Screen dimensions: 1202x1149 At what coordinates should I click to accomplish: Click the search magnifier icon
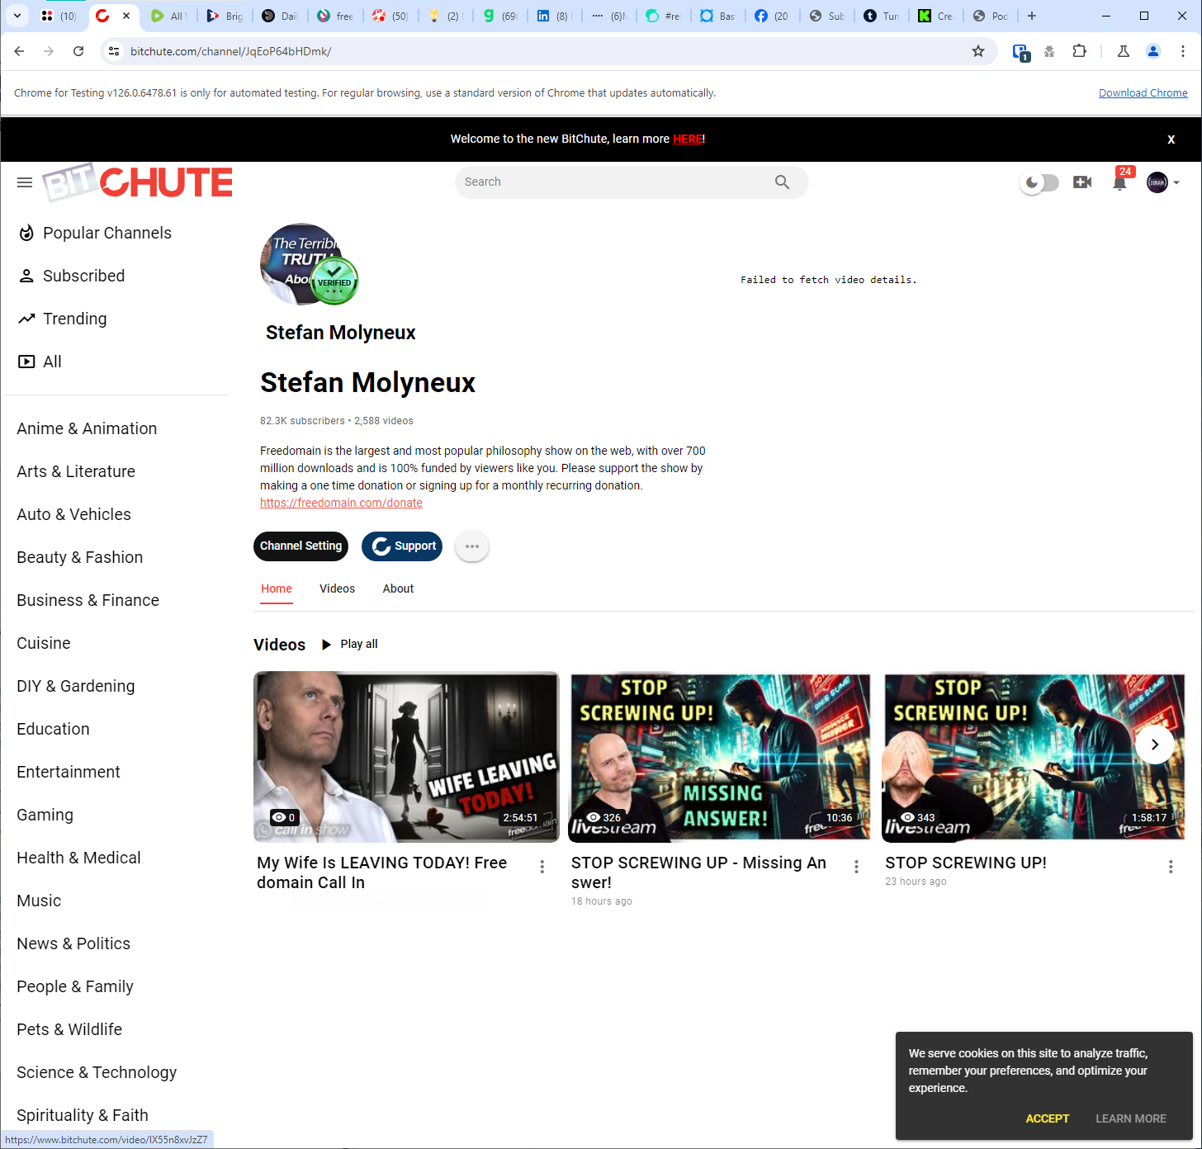click(x=782, y=182)
